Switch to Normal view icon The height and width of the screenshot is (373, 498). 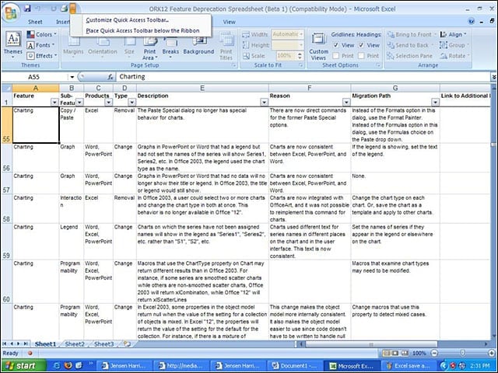coord(386,353)
